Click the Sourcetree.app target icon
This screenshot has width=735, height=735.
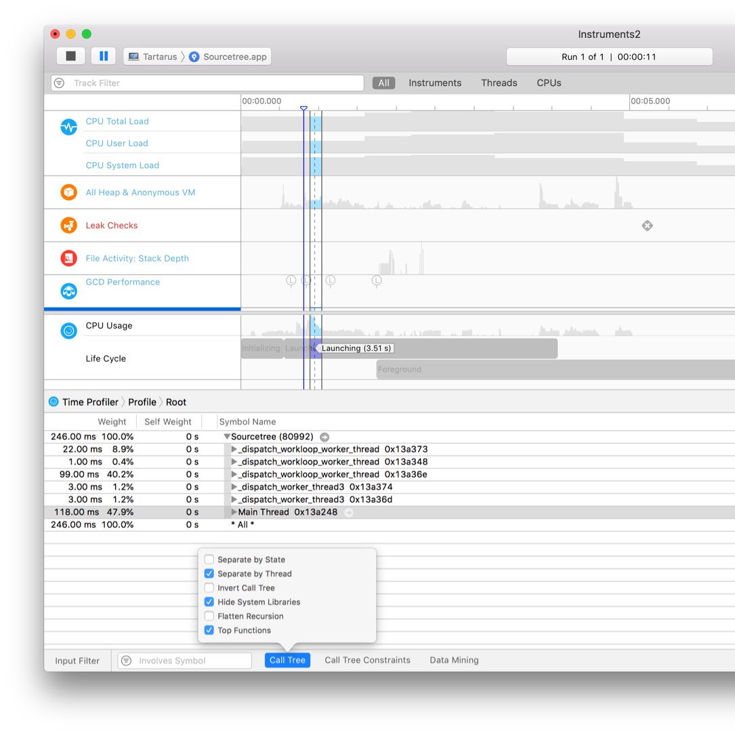tap(194, 57)
